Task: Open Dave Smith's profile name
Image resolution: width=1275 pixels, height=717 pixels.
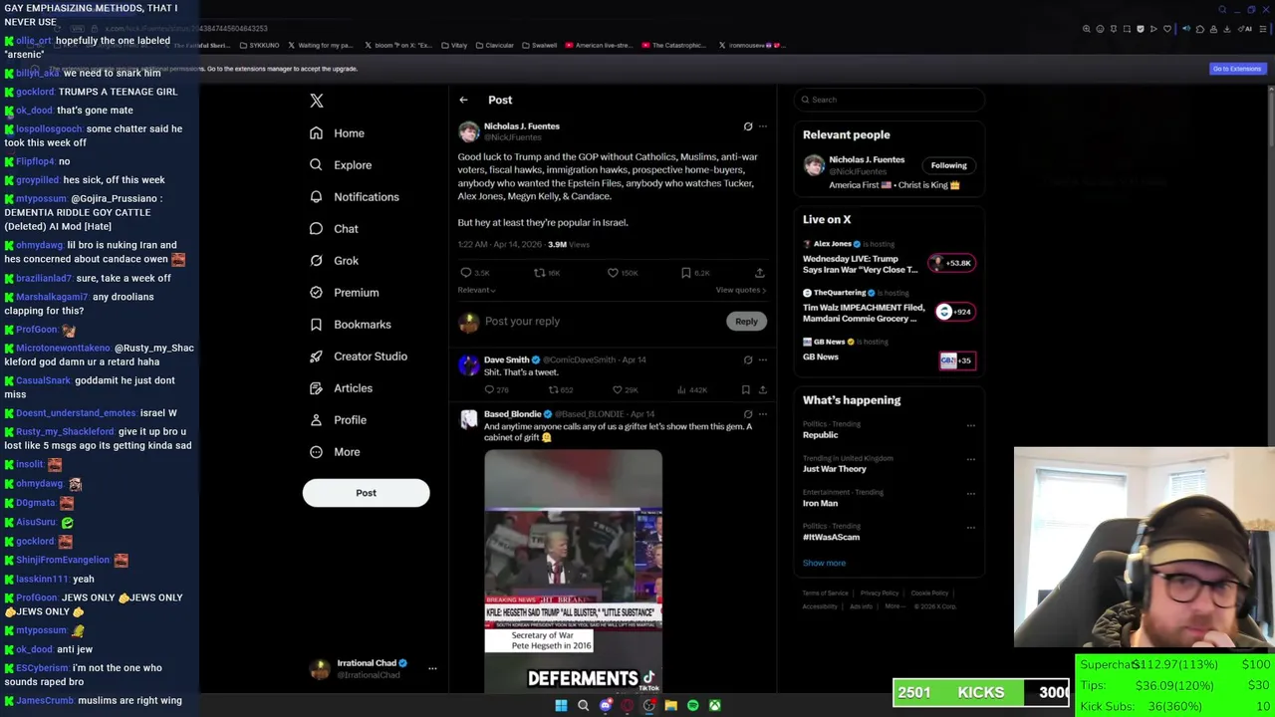Action: [x=506, y=359]
